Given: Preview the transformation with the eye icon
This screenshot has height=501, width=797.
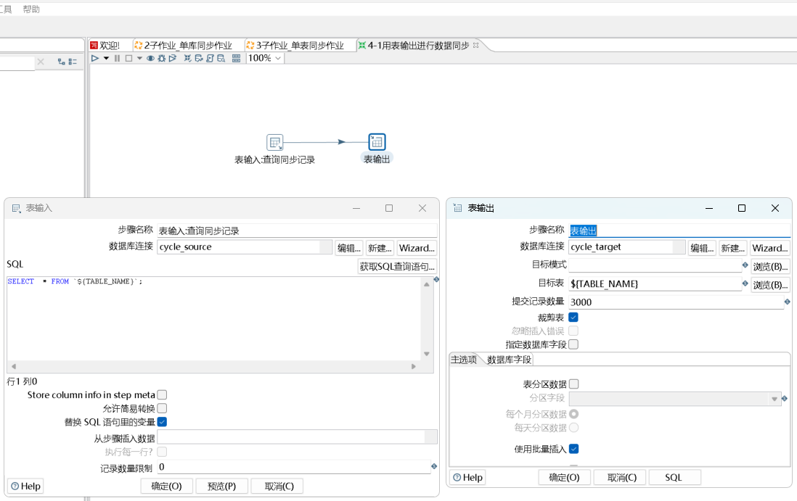Looking at the screenshot, I should [x=150, y=59].
